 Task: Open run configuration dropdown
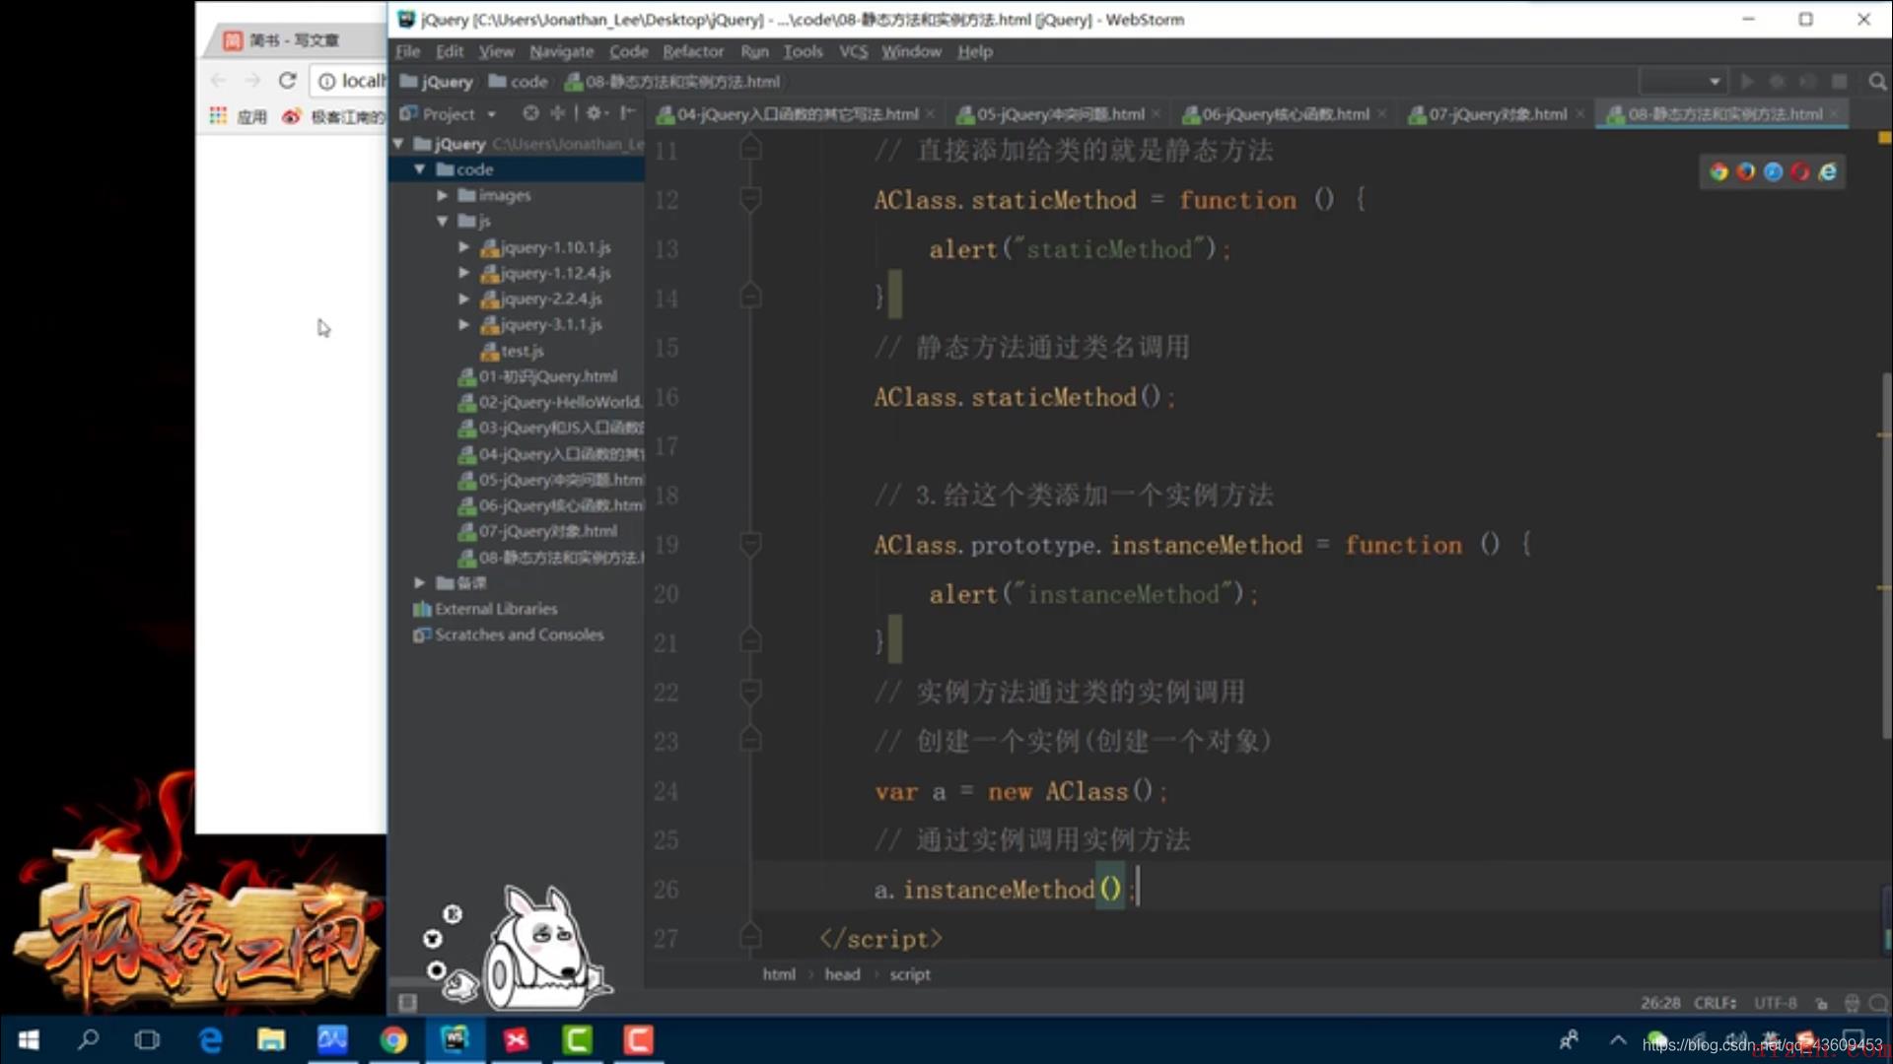1683,82
